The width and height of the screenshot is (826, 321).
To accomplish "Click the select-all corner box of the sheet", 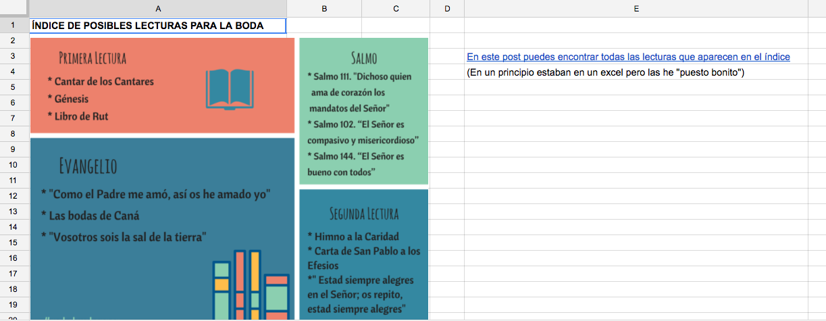I will click(x=14, y=8).
